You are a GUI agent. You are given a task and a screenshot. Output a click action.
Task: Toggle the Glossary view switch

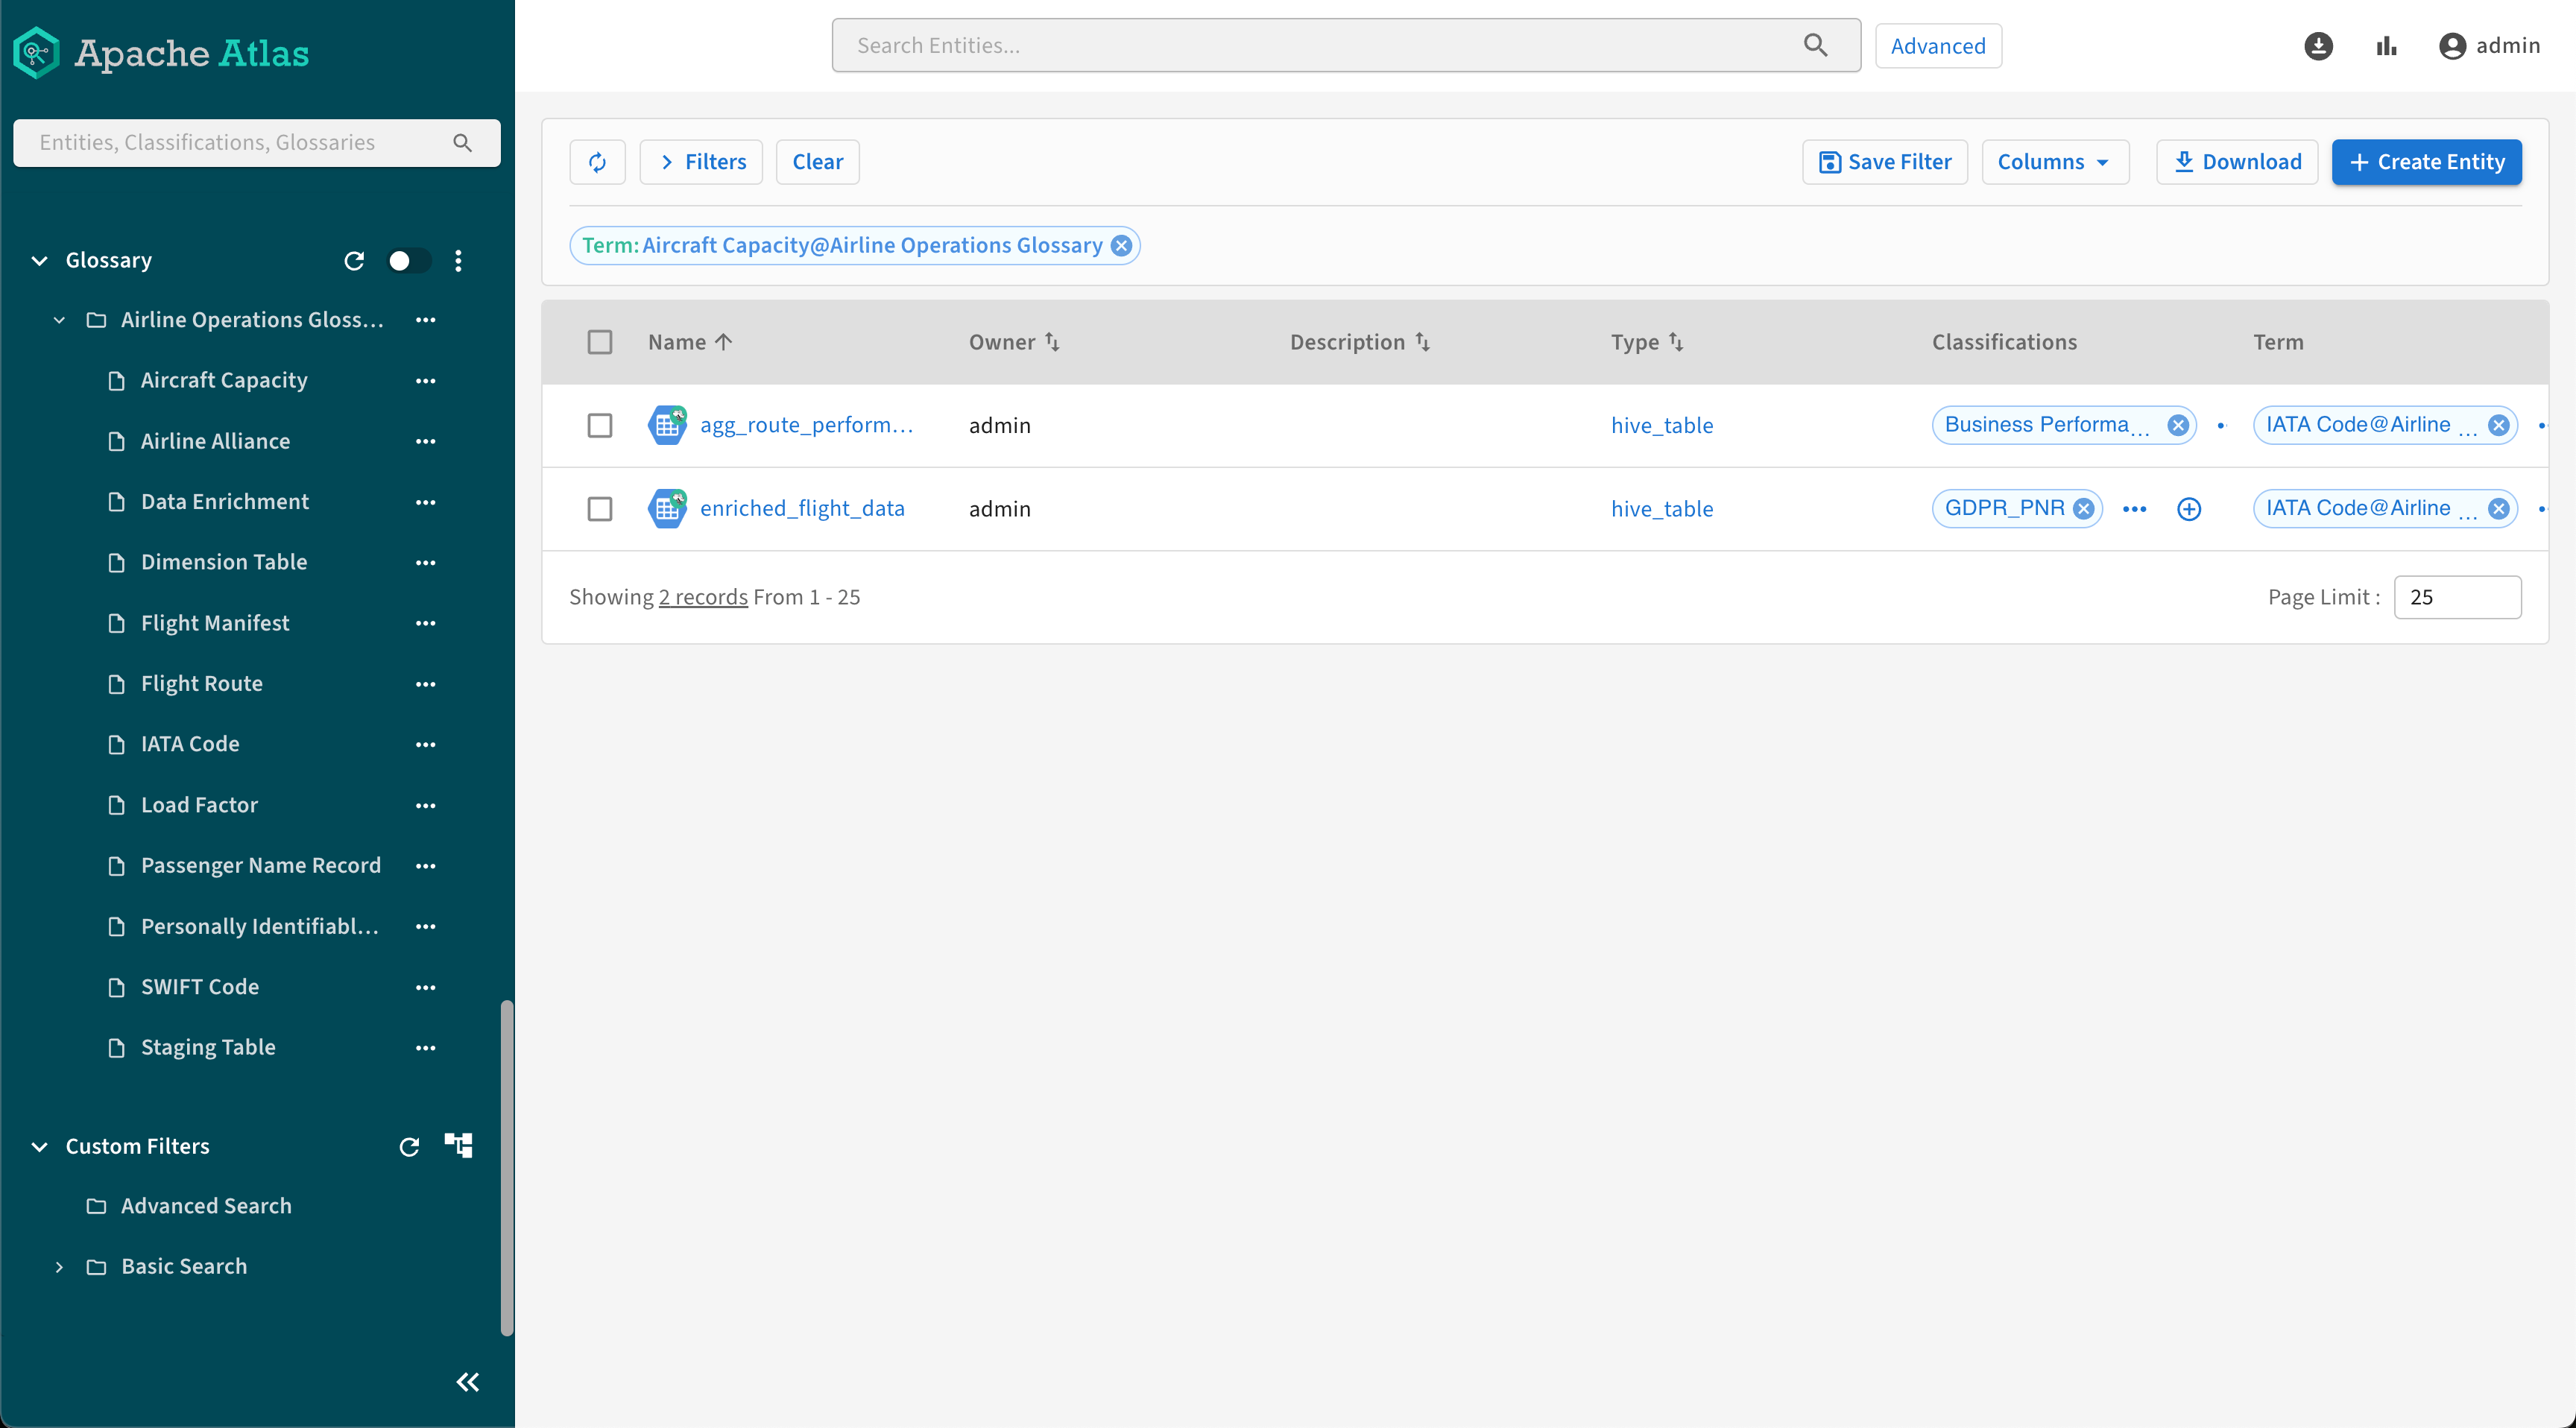tap(408, 260)
